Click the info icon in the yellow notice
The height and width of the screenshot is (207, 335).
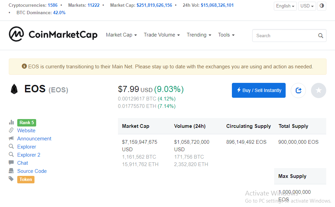24,66
